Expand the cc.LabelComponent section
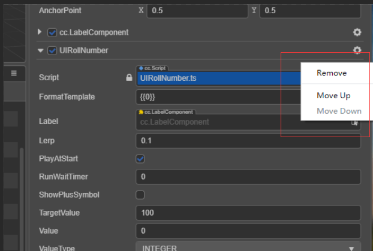This screenshot has width=373, height=251. pos(40,32)
